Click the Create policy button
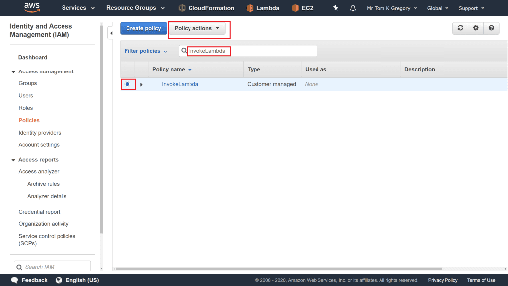Screen dimensions: 508x286 click(143, 28)
